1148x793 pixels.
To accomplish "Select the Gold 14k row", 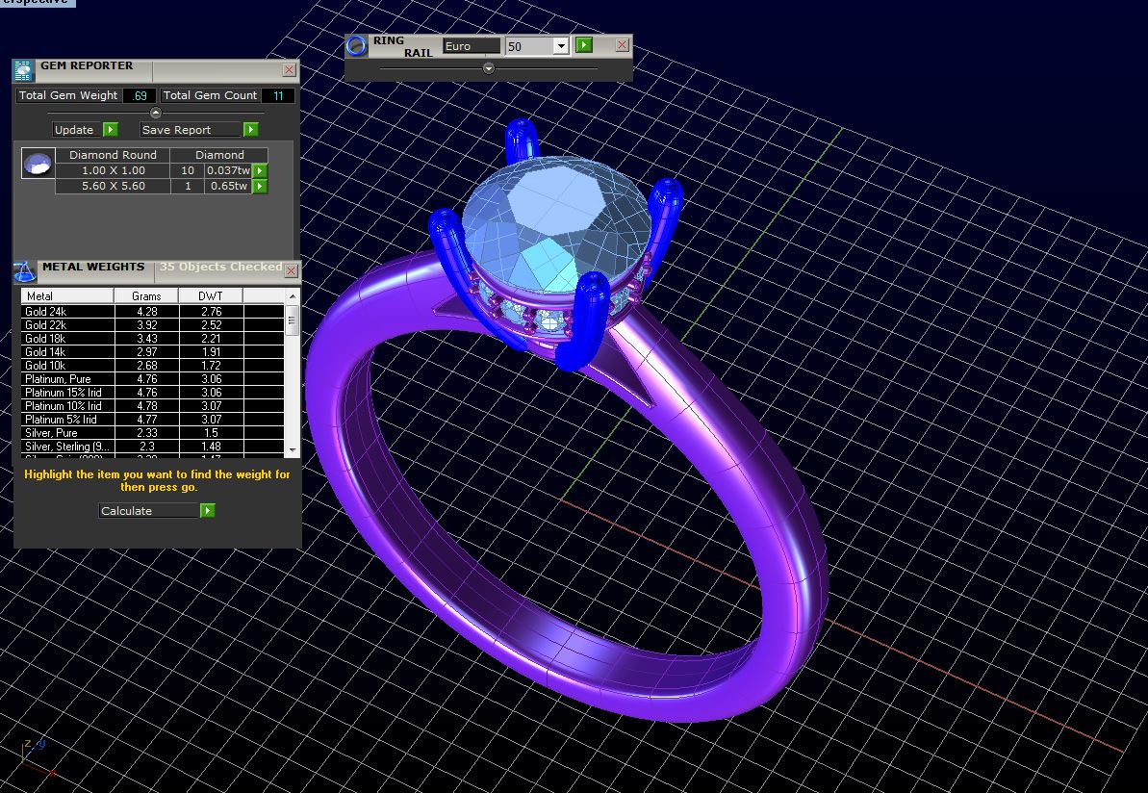I will pyautogui.click(x=152, y=351).
